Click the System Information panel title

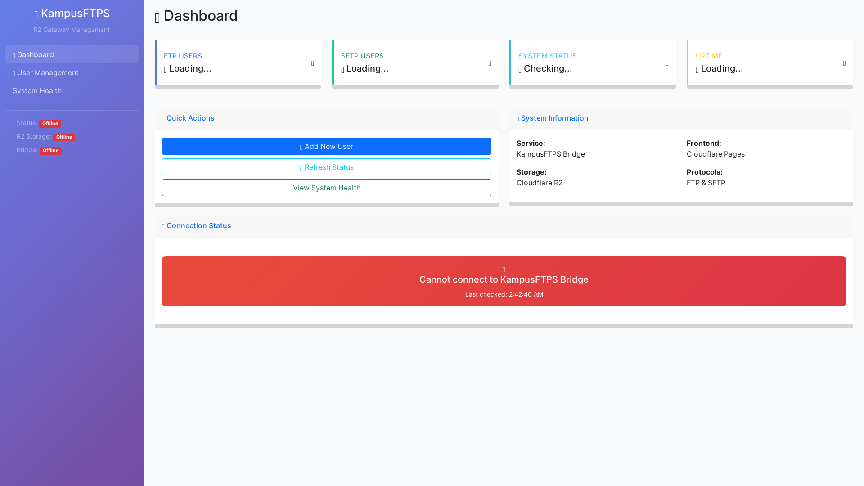(x=554, y=118)
